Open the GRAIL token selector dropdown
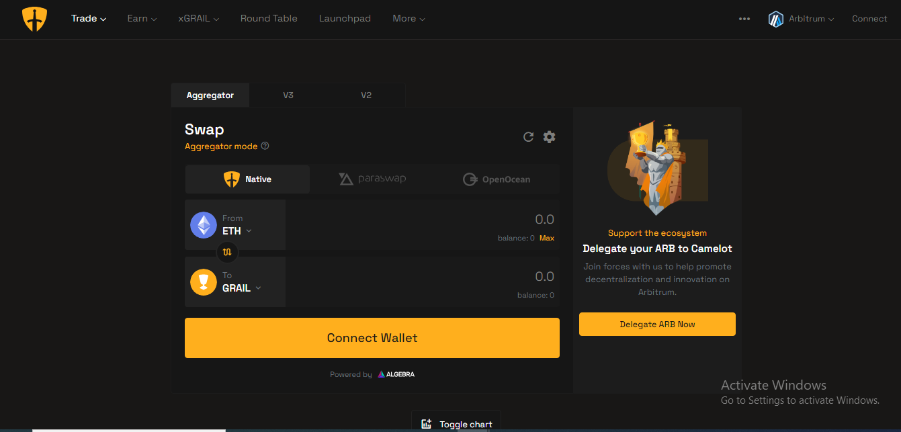 242,288
